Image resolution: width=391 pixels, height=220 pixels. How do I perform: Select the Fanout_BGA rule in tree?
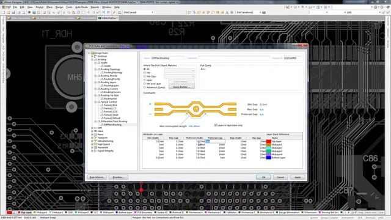tap(110, 105)
